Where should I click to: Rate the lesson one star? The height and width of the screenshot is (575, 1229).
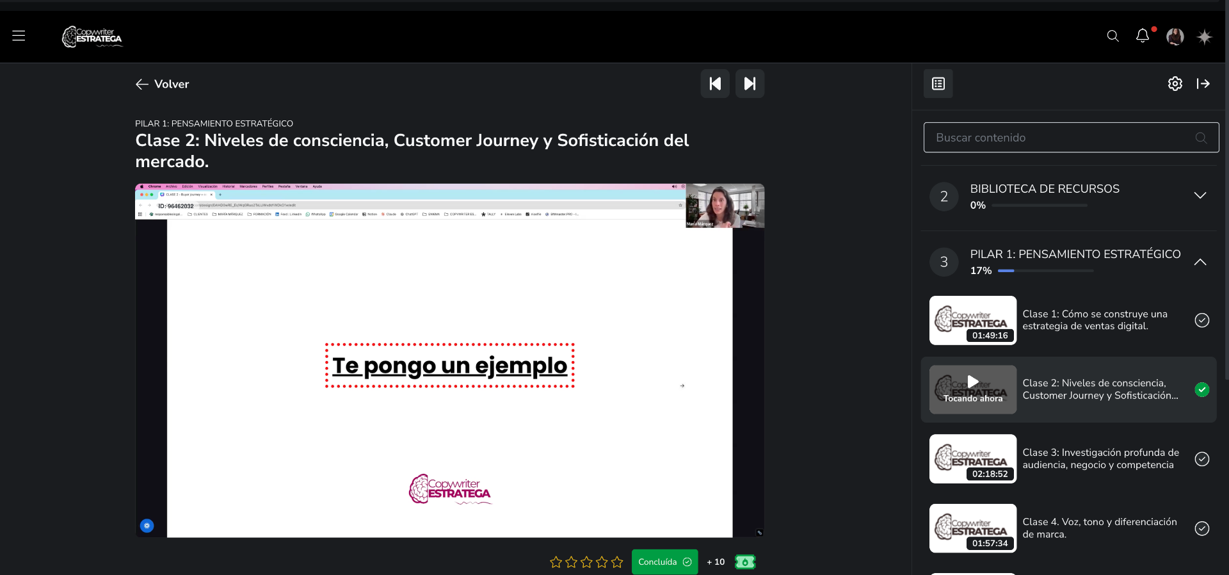point(556,562)
